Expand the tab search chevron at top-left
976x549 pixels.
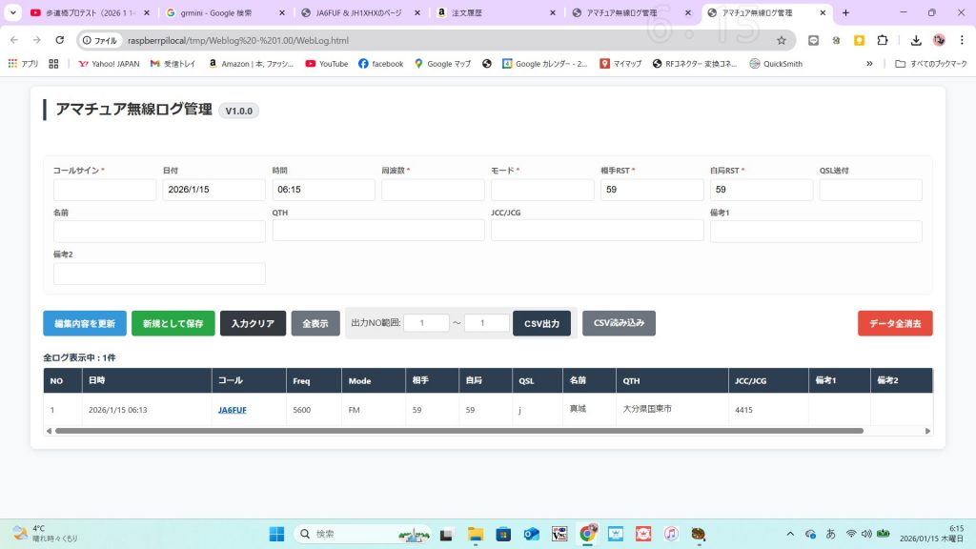tap(12, 13)
